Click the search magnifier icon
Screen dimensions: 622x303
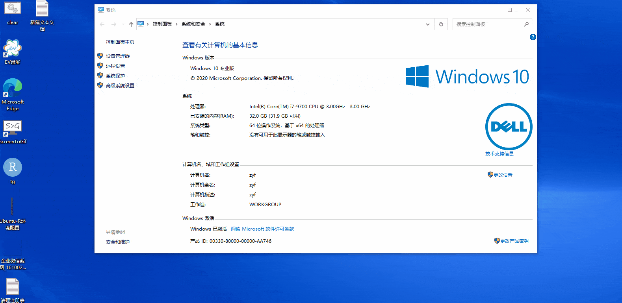[526, 24]
